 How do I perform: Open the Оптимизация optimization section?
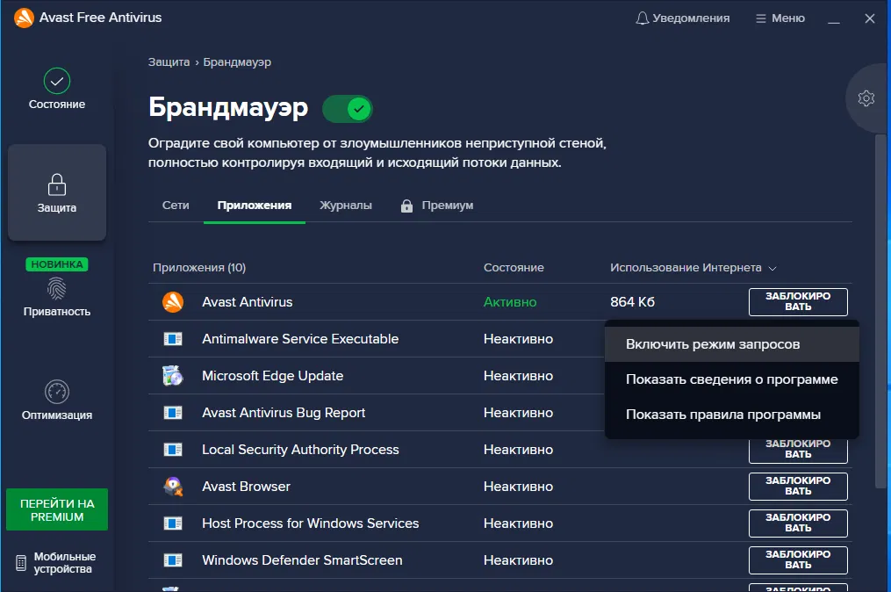point(56,401)
